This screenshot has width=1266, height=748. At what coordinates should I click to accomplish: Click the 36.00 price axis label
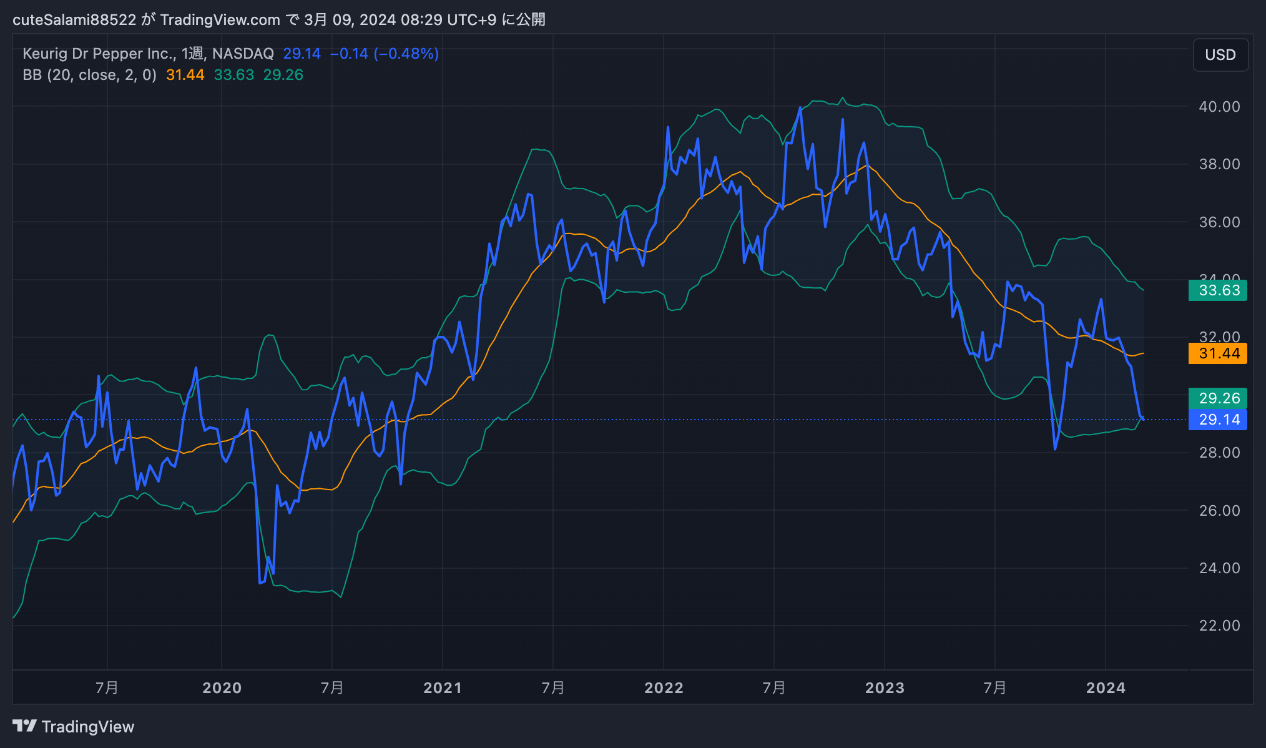pos(1220,222)
